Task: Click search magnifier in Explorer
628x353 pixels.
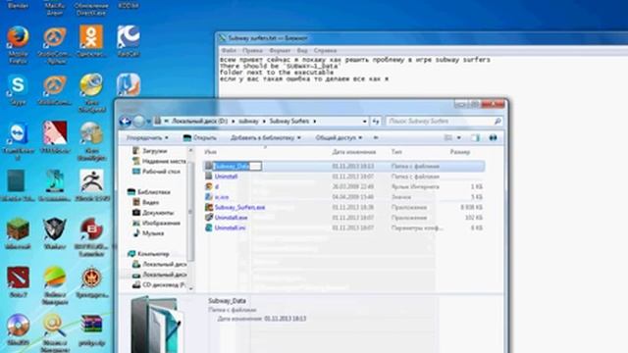Action: pos(497,121)
